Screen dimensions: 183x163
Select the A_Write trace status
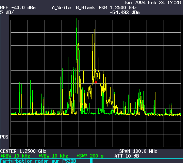point(61,8)
